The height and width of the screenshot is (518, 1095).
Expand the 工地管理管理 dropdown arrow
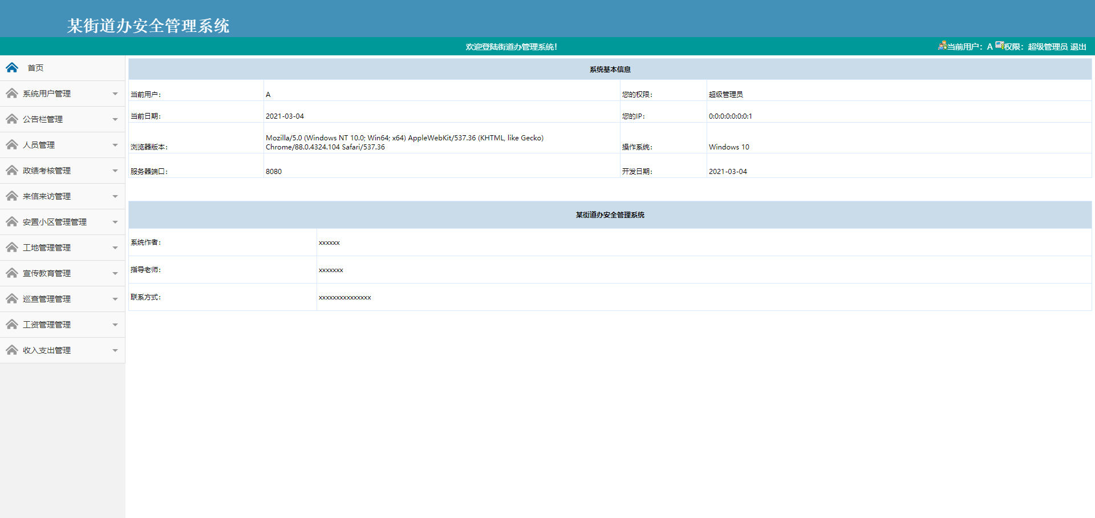coord(115,248)
